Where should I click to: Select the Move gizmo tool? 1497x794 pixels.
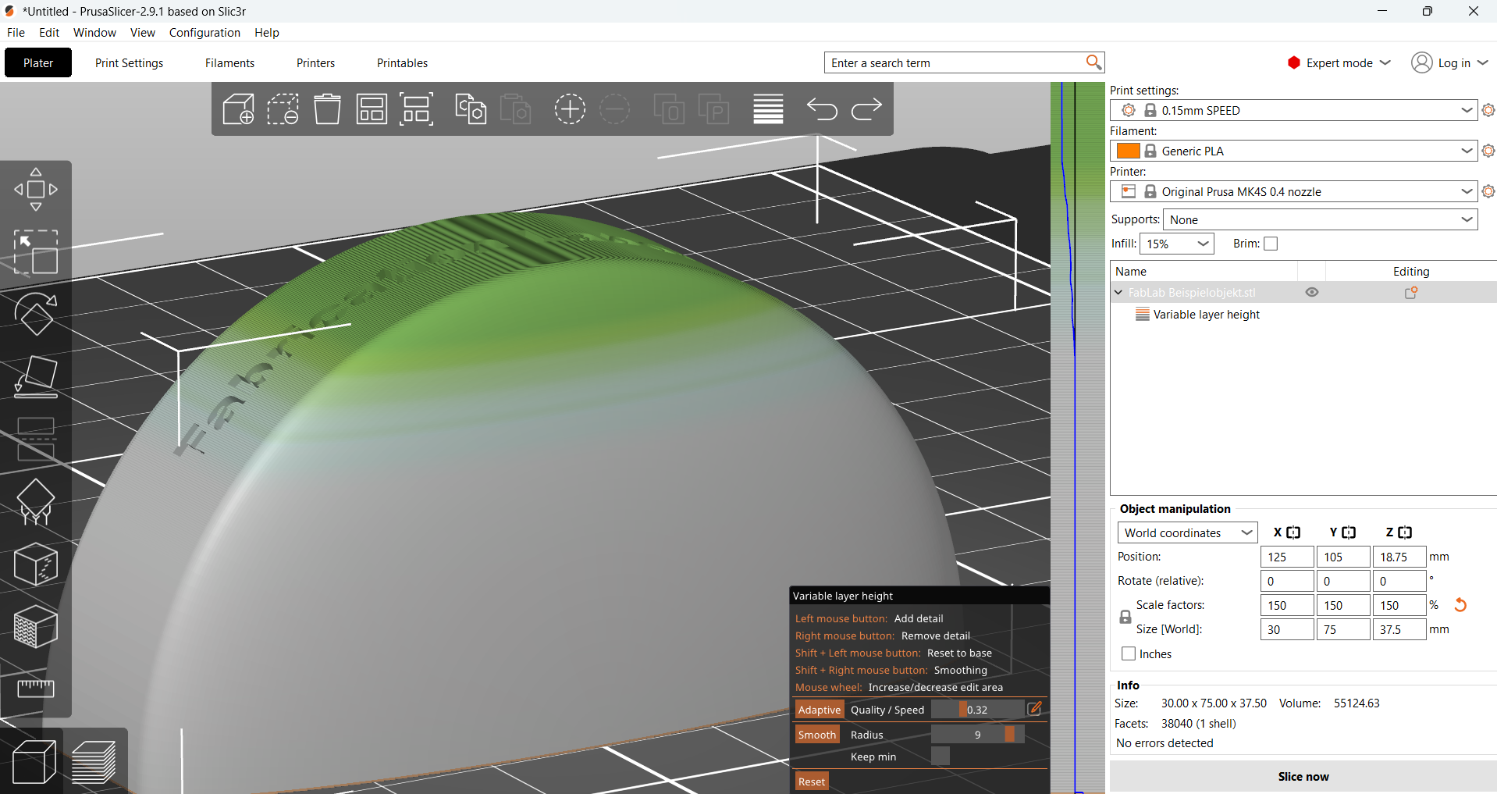(36, 190)
